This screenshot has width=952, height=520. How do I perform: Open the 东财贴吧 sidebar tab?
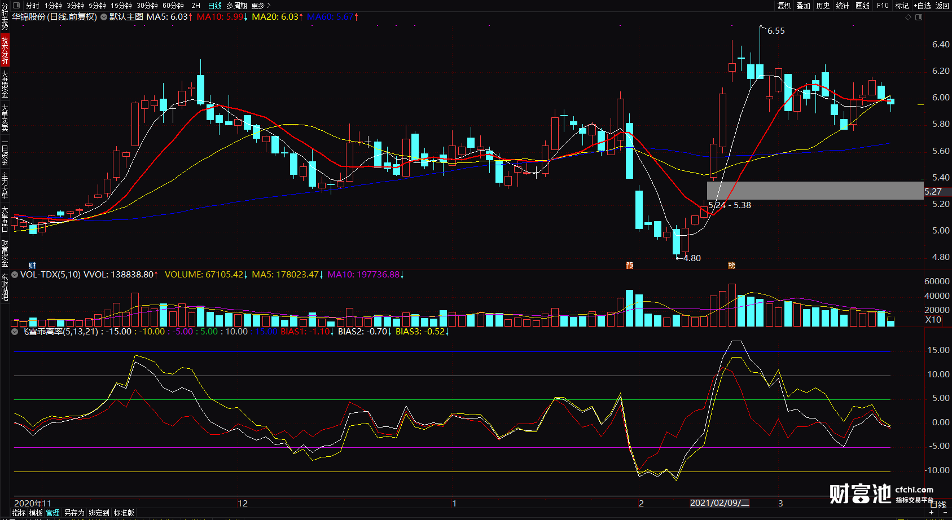click(5, 287)
